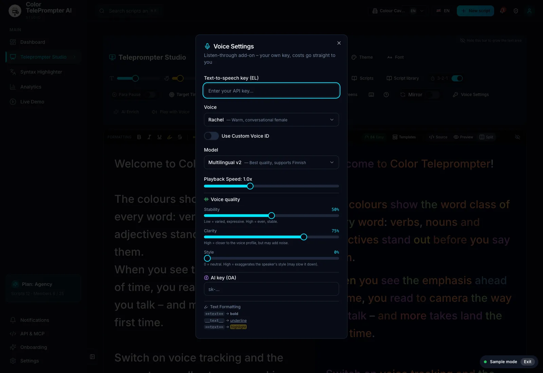Select Teleprompter Studio sidebar item

coord(43,57)
